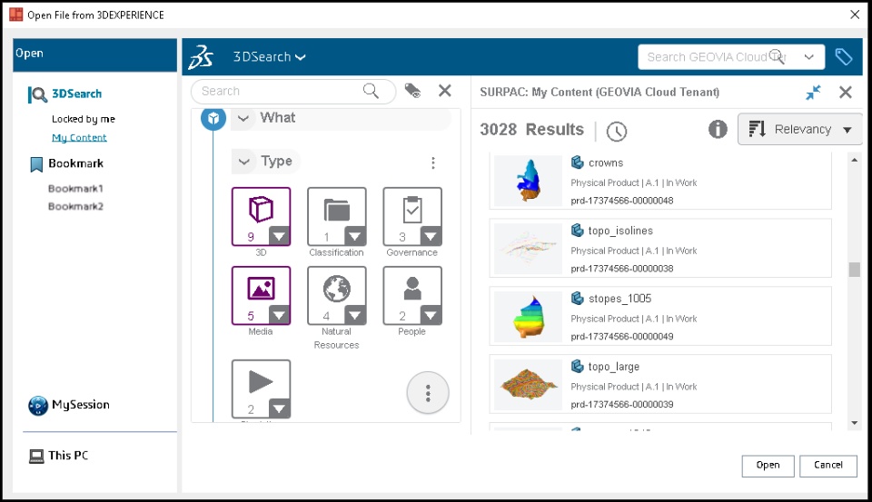
Task: Click the Cancel button
Action: point(828,466)
